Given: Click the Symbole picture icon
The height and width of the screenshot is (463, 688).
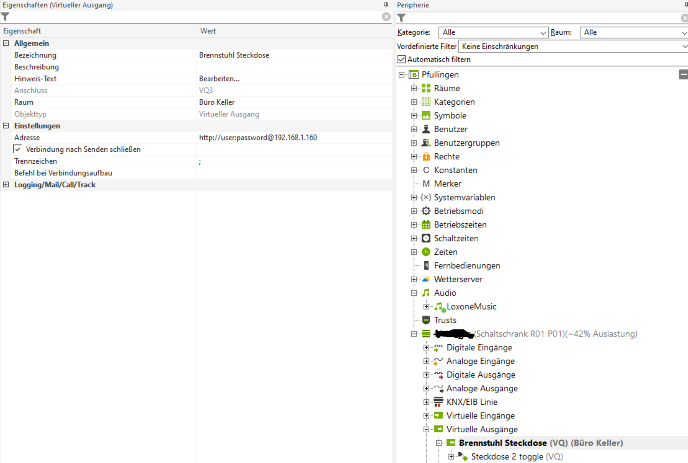Looking at the screenshot, I should pyautogui.click(x=426, y=115).
